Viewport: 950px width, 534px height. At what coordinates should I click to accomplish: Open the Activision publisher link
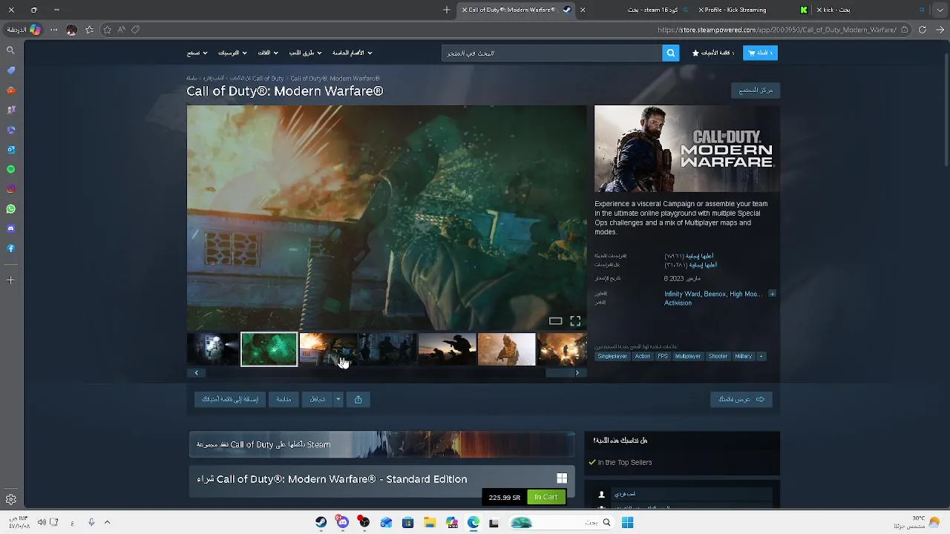click(678, 303)
